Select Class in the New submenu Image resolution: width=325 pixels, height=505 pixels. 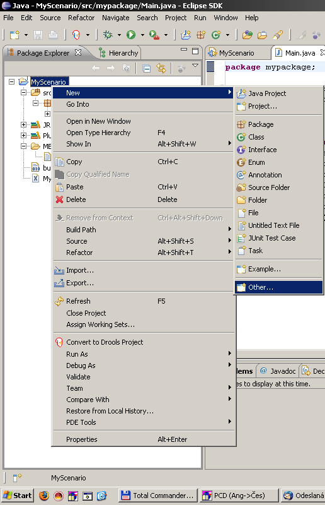click(x=279, y=137)
